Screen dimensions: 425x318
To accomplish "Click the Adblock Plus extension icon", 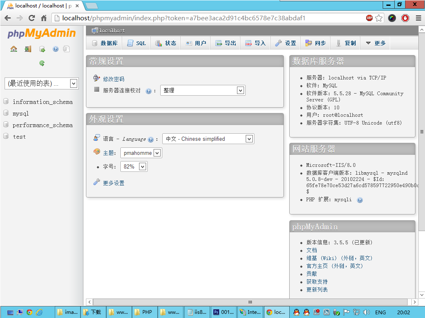I will click(x=369, y=18).
